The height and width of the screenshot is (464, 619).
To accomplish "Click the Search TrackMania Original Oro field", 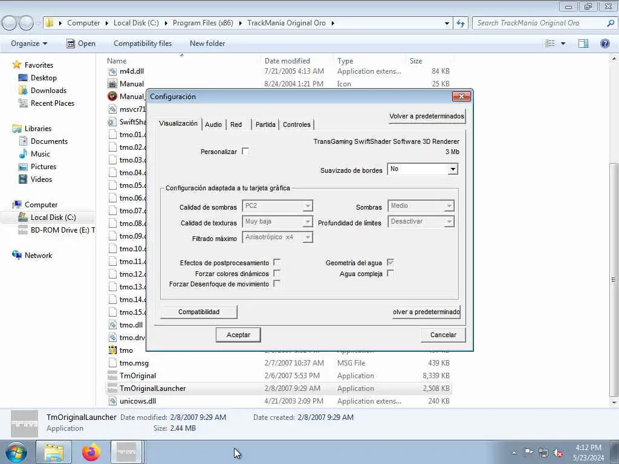I will click(545, 23).
